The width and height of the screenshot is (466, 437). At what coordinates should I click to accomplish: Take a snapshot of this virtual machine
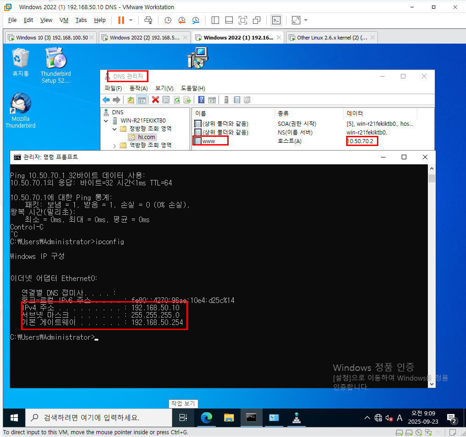168,20
